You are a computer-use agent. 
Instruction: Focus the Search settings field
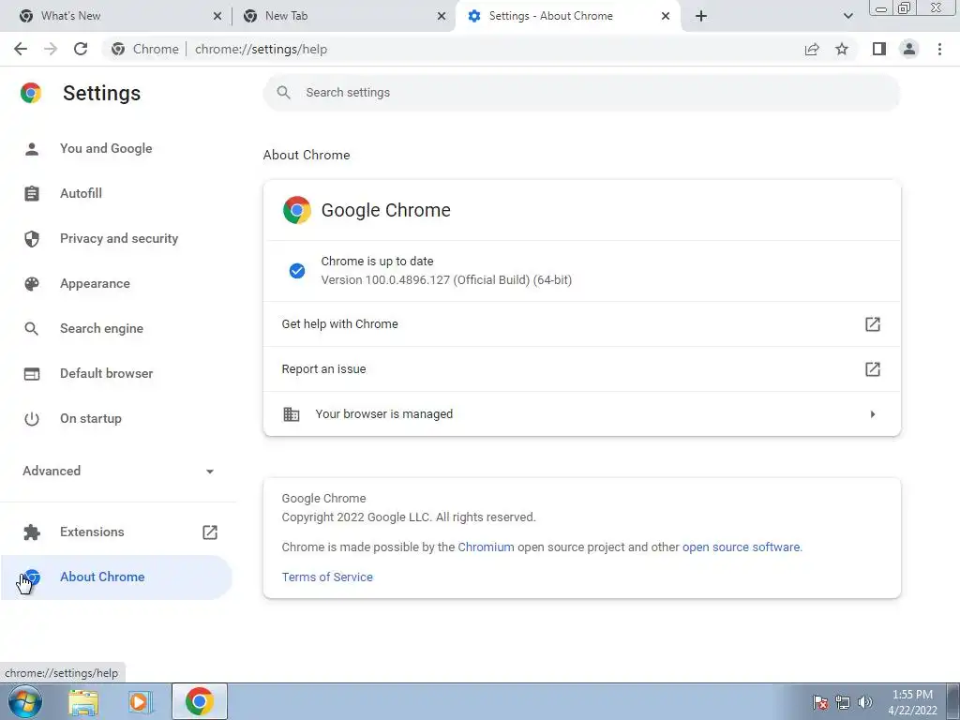581,93
